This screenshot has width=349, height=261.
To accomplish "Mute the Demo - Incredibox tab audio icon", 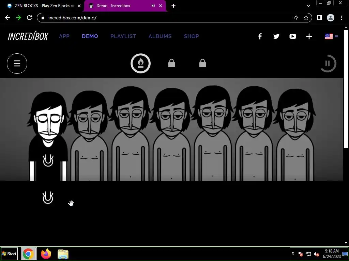I will [x=153, y=6].
